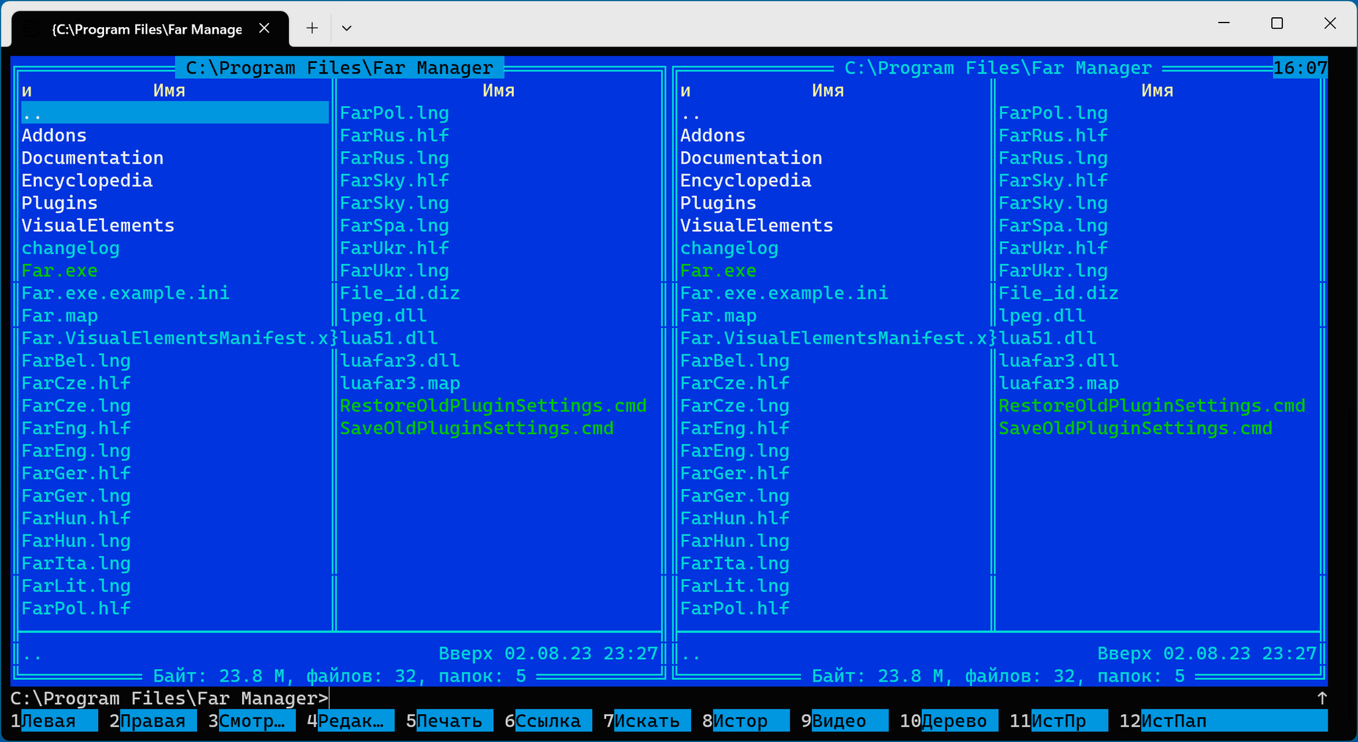This screenshot has width=1358, height=742.
Task: Click the 5 Печать function key button
Action: tap(450, 721)
